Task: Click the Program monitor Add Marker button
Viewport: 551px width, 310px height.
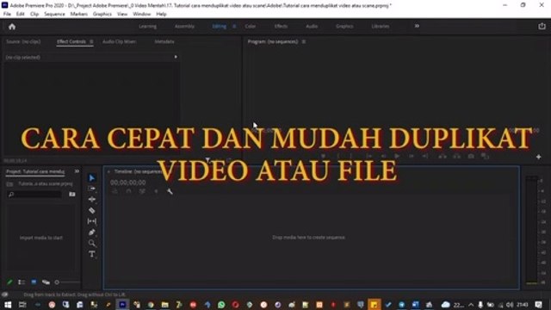Action: pos(324,156)
